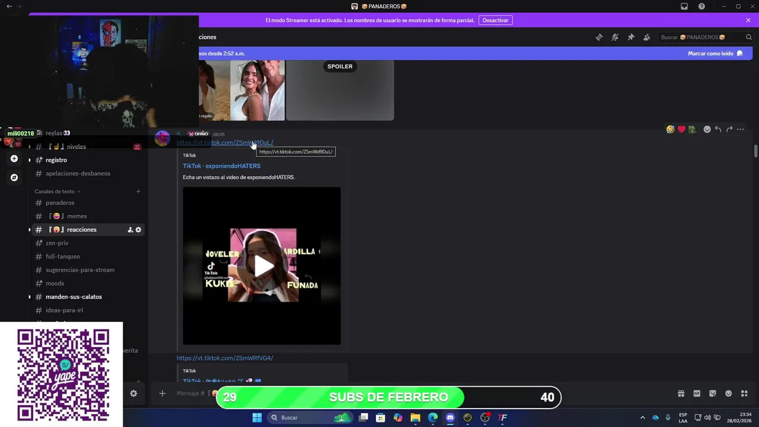Open manden-sus-calatos channel
Screen dimensions: 759x427
pyautogui.click(x=74, y=297)
